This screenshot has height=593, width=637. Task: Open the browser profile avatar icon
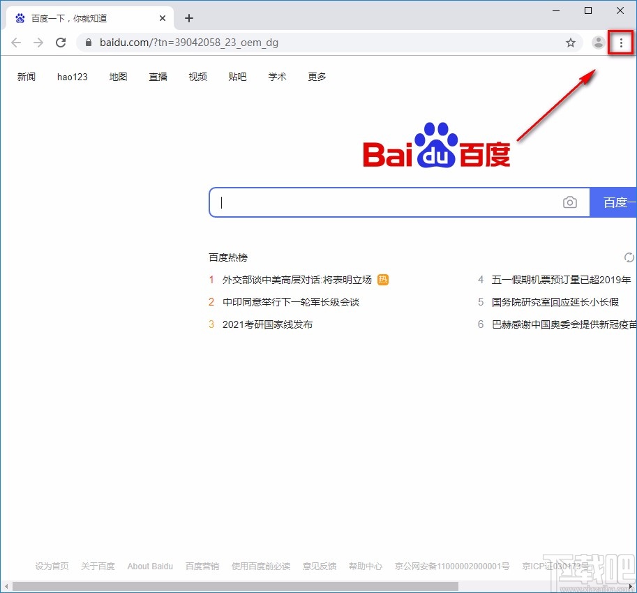(x=598, y=42)
